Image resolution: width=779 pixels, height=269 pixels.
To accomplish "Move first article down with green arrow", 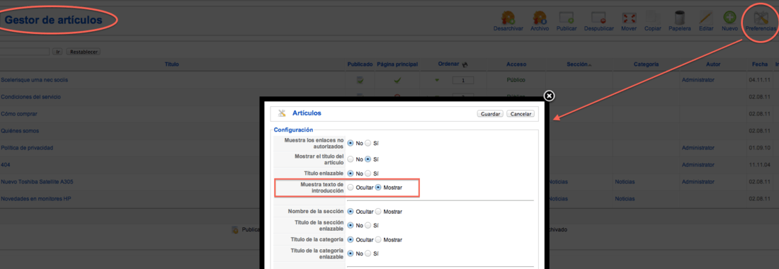I will pyautogui.click(x=437, y=80).
